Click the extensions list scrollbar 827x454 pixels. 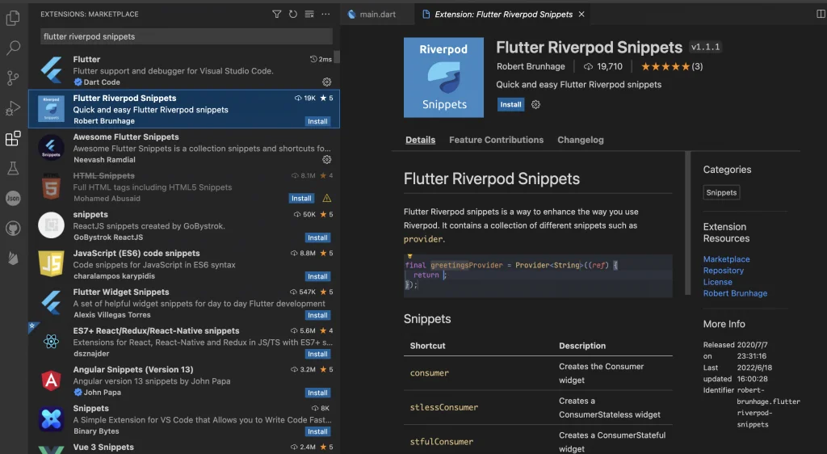tap(337, 57)
